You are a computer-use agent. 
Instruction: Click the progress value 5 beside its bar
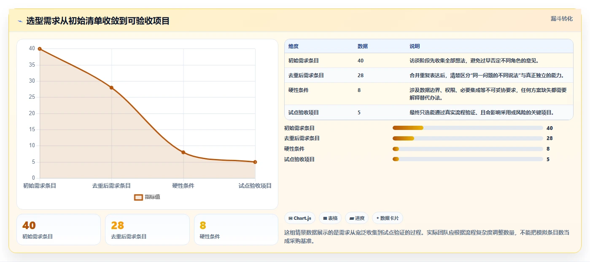coord(548,159)
